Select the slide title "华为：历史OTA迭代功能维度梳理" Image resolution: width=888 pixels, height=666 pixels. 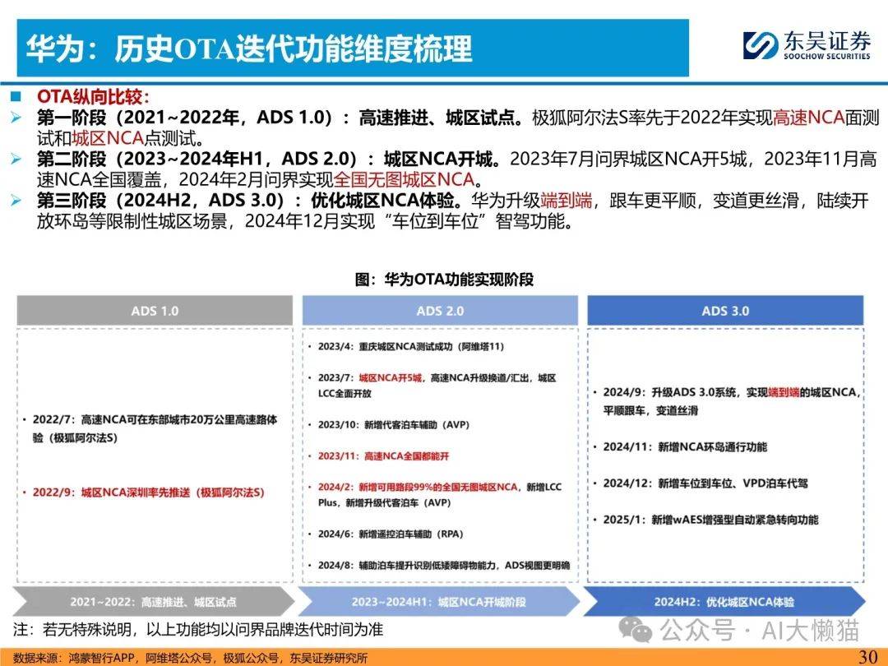(x=249, y=49)
